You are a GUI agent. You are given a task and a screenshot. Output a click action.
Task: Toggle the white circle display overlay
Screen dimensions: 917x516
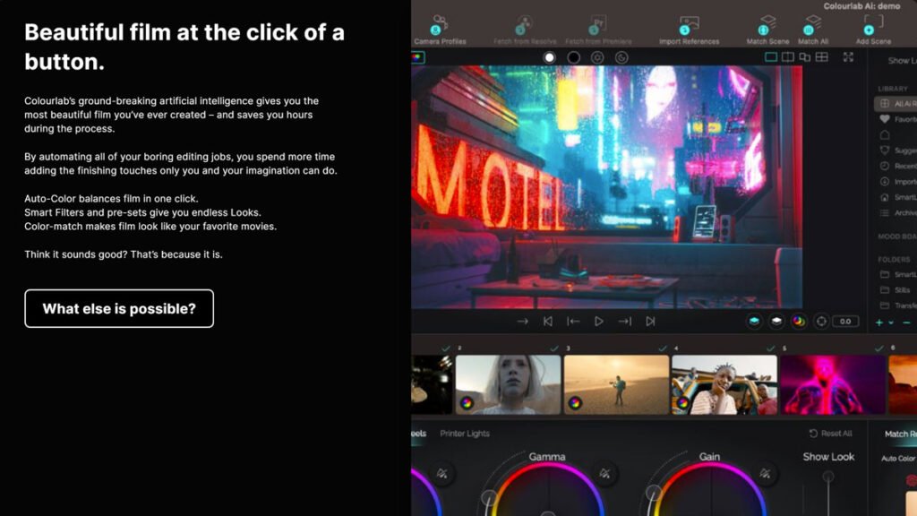tap(548, 56)
